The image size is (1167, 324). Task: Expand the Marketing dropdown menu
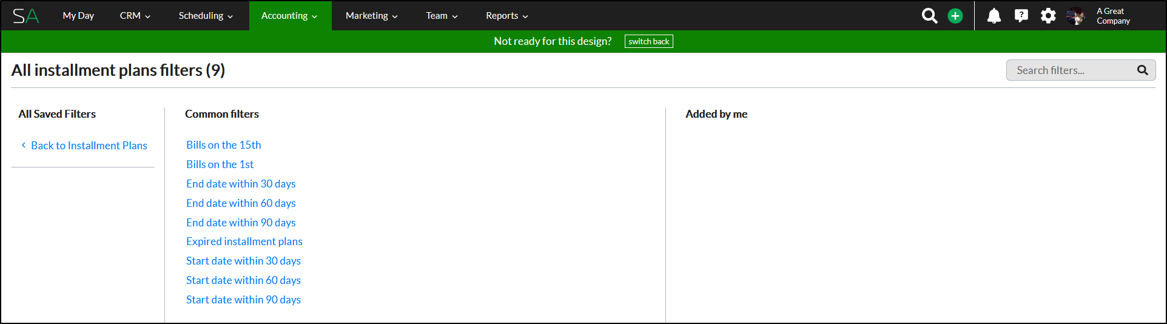tap(371, 16)
